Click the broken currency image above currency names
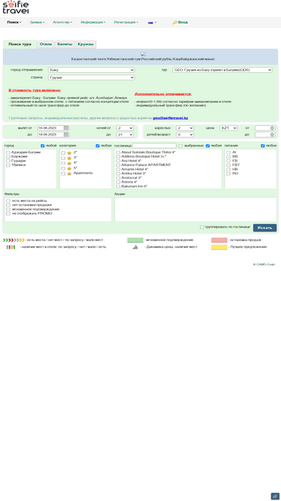 point(143,54)
